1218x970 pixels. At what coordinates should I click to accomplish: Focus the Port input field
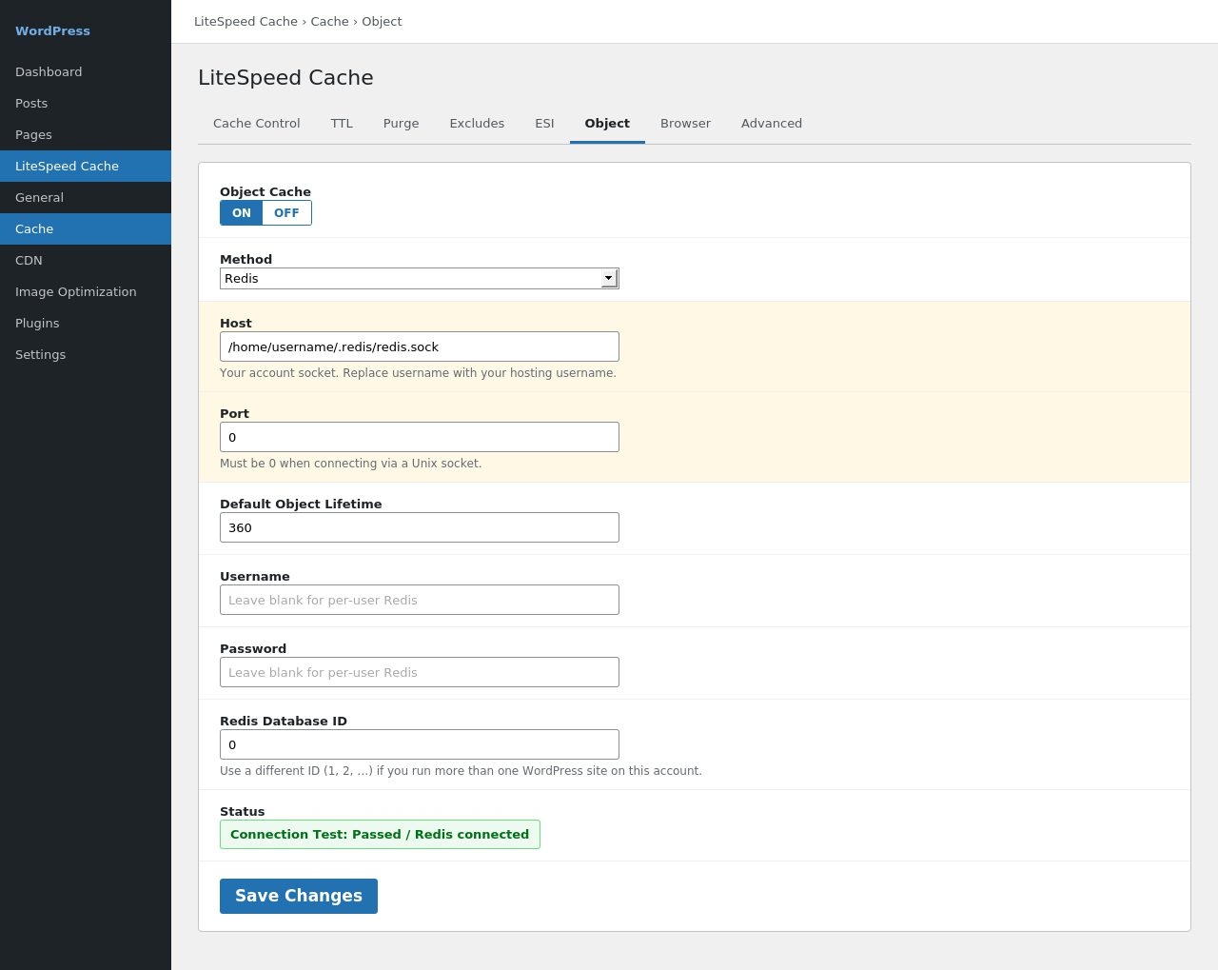click(x=420, y=437)
